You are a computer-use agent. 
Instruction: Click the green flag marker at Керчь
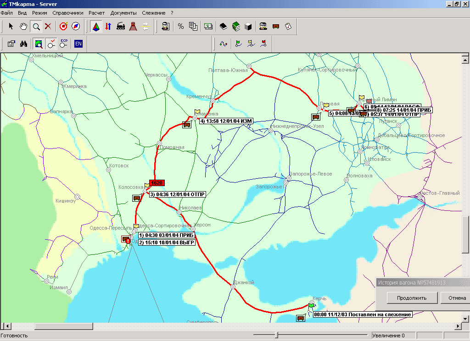311,306
